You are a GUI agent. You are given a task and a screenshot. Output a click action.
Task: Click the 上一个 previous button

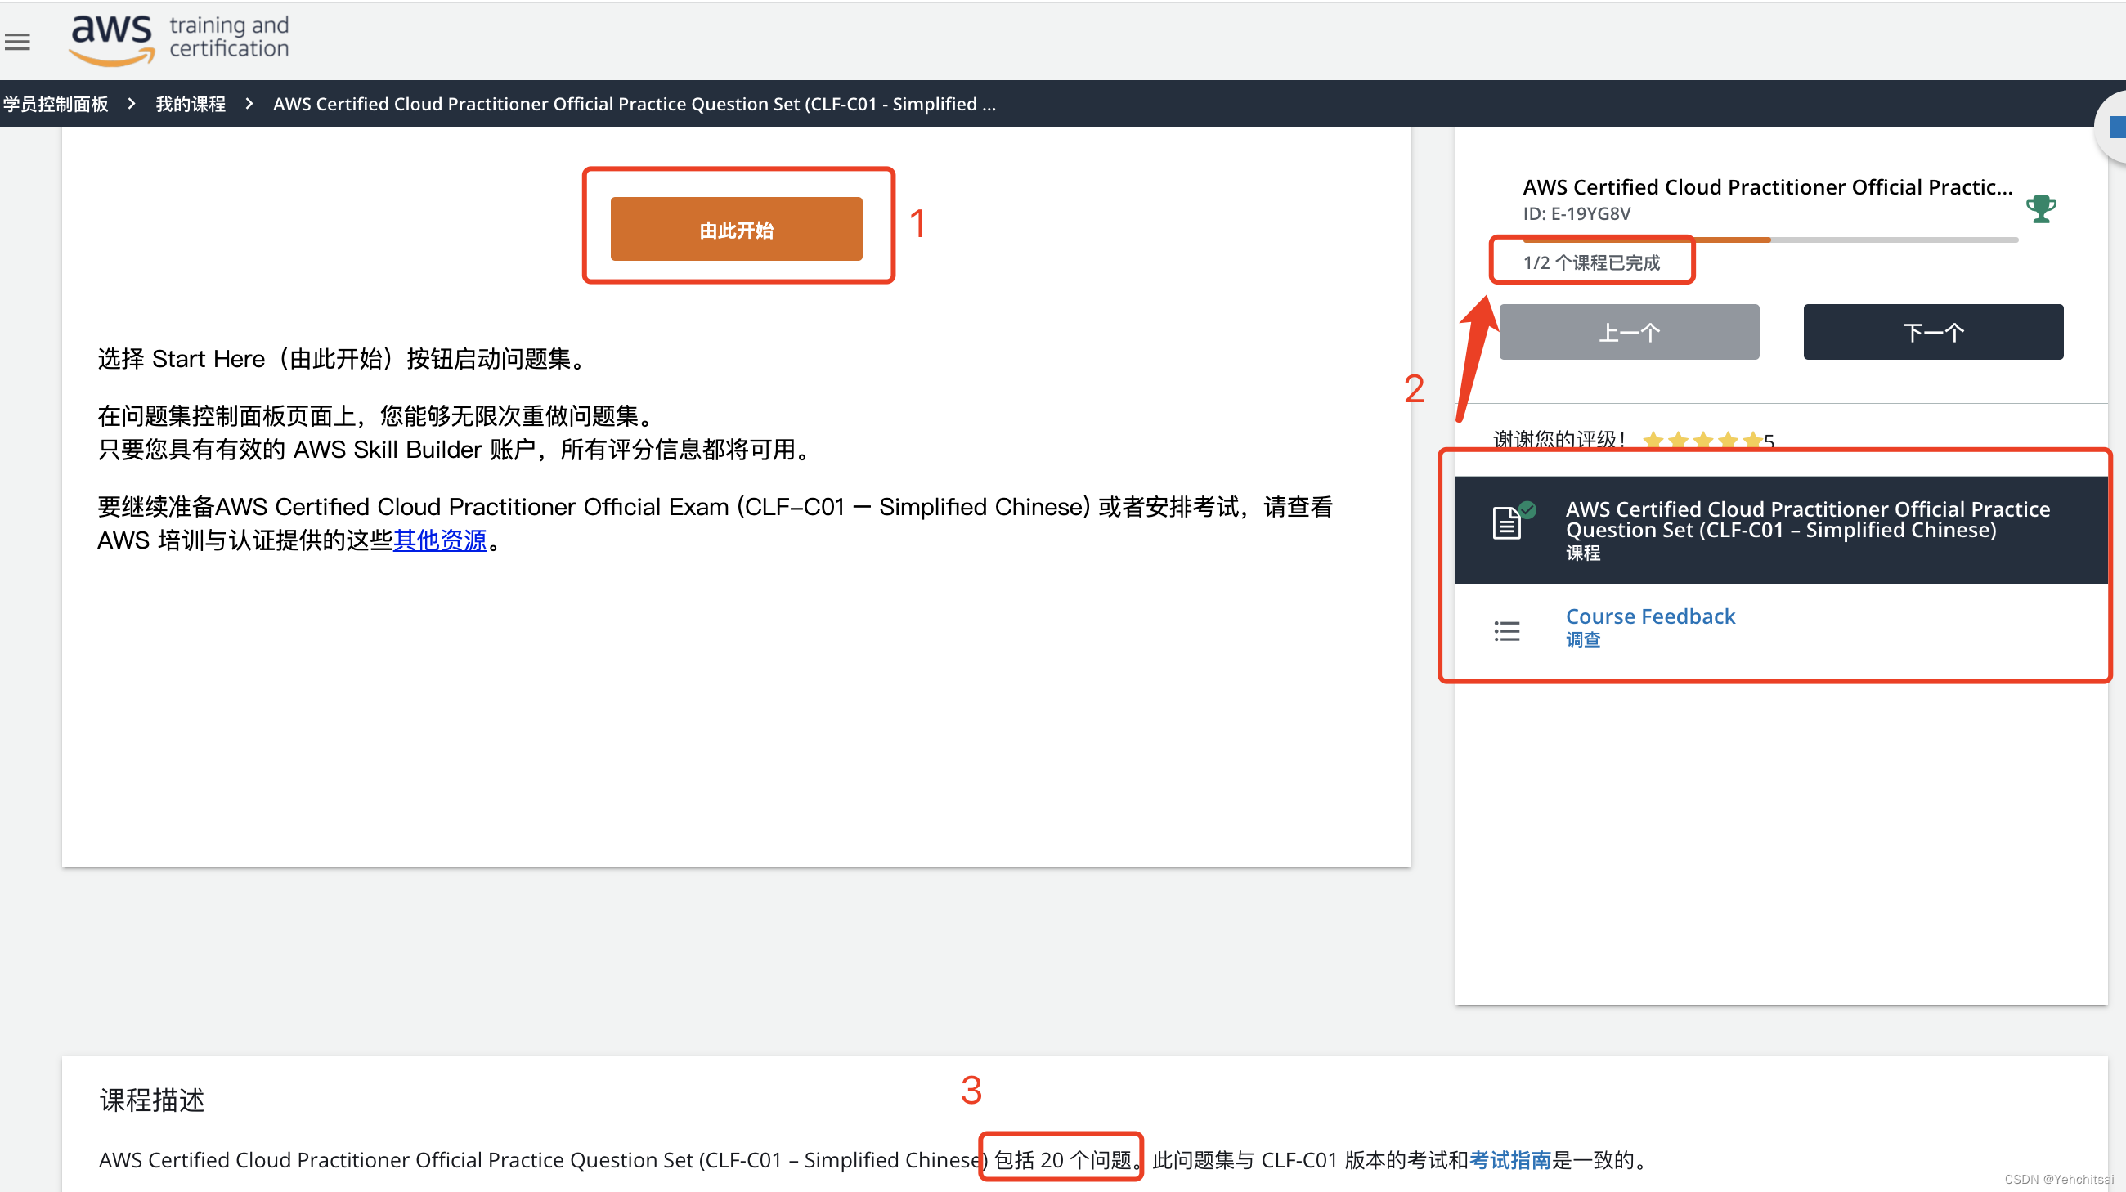[x=1628, y=332]
